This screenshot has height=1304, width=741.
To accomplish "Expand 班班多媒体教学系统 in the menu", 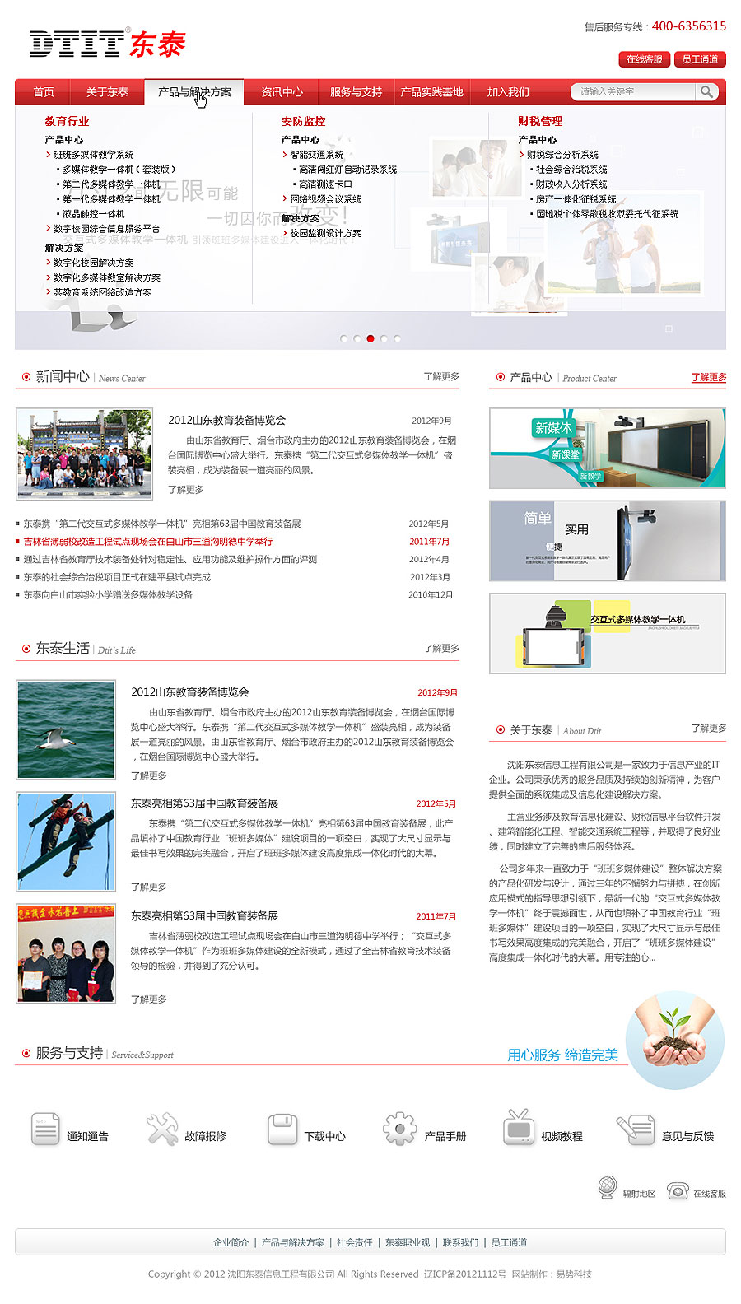I will click(93, 155).
